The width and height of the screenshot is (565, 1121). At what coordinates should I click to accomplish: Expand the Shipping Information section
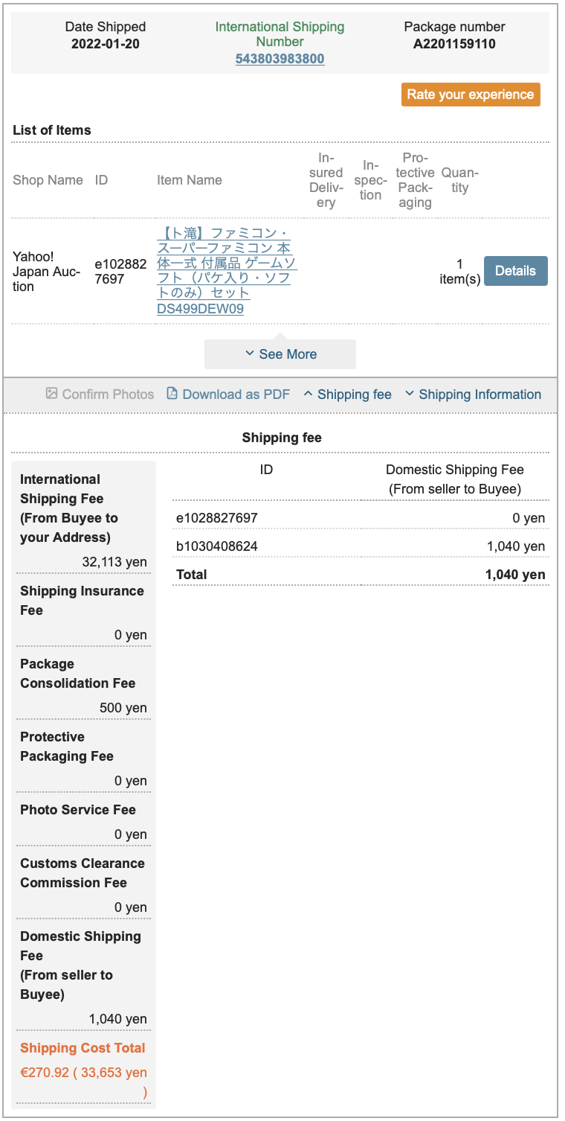click(x=473, y=395)
